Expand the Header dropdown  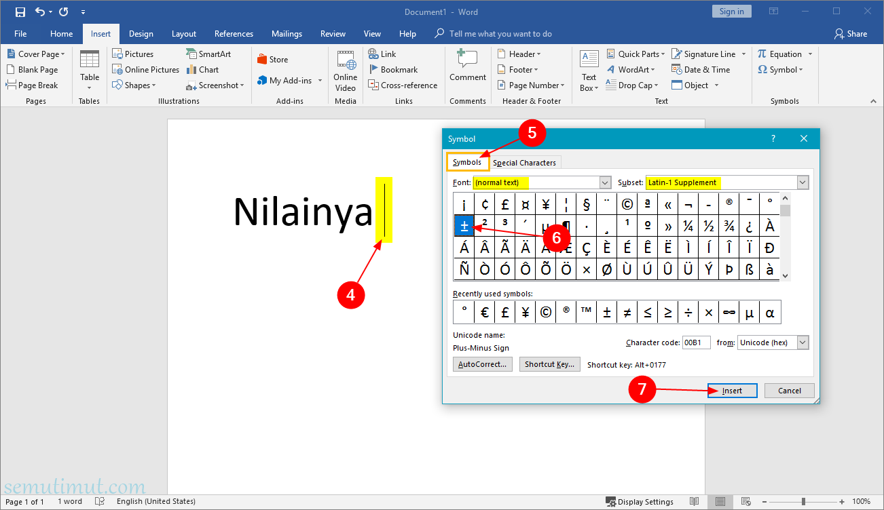pyautogui.click(x=539, y=54)
